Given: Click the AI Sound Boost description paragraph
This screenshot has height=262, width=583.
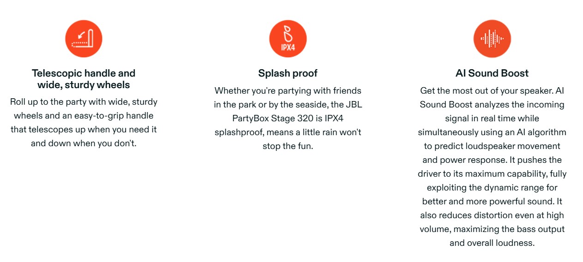Looking at the screenshot, I should click(492, 167).
